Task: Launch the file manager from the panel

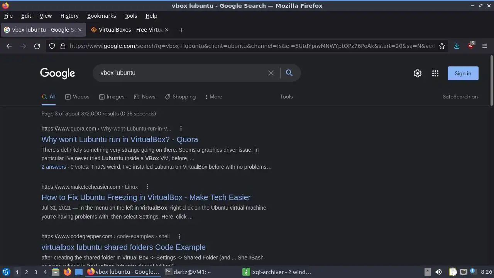Action: click(x=56, y=272)
